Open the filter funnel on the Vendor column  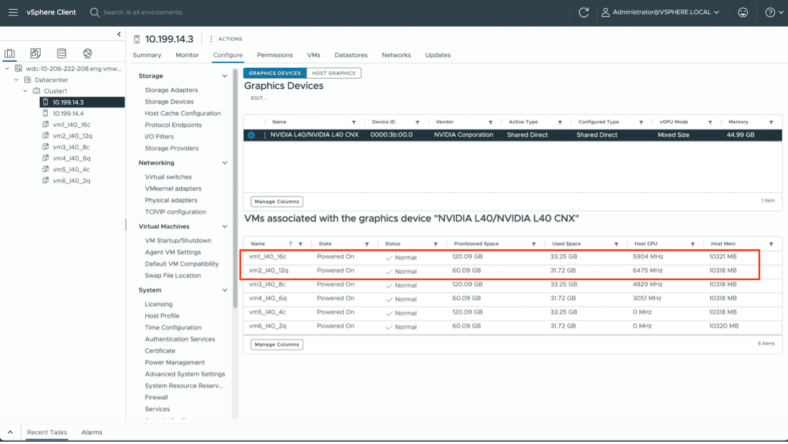pyautogui.click(x=492, y=122)
